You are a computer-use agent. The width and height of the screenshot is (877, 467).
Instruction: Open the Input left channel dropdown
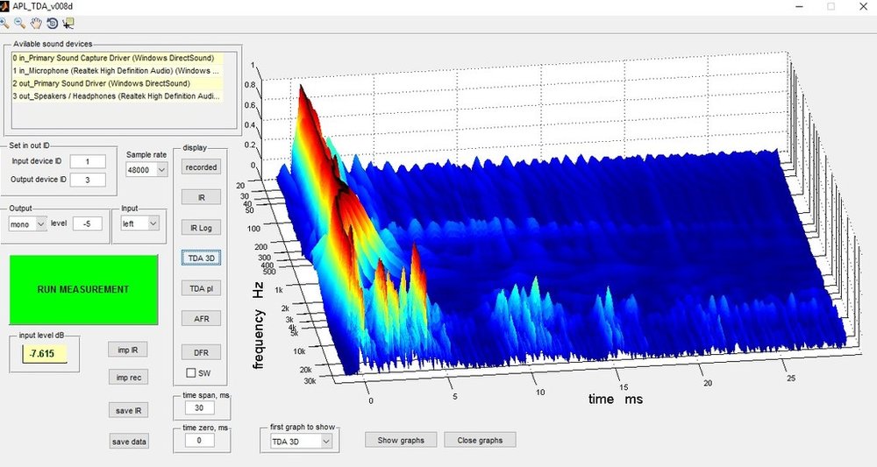(139, 223)
